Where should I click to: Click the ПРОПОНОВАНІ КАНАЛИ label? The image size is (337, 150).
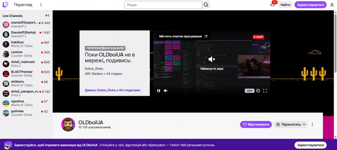click(x=105, y=48)
